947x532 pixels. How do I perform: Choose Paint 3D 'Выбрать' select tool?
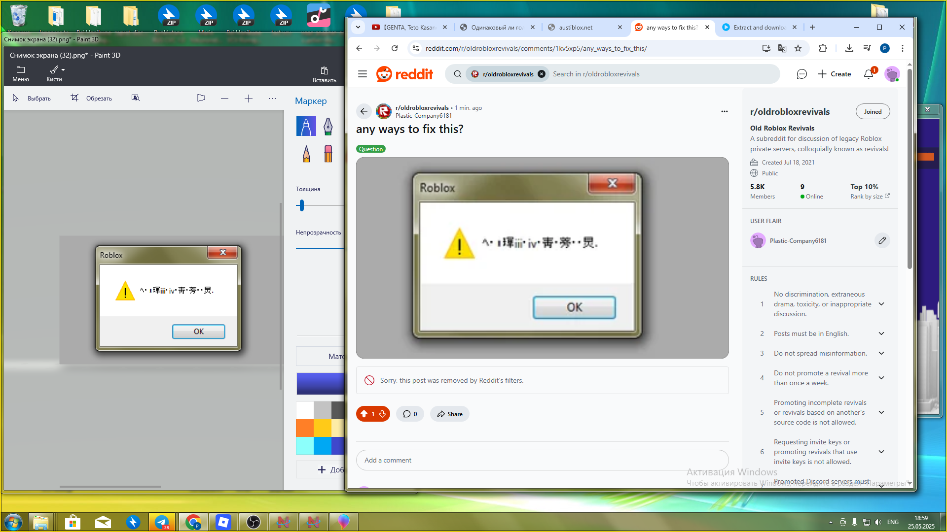pyautogui.click(x=32, y=98)
